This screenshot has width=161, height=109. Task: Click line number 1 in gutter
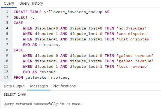pos(7,12)
